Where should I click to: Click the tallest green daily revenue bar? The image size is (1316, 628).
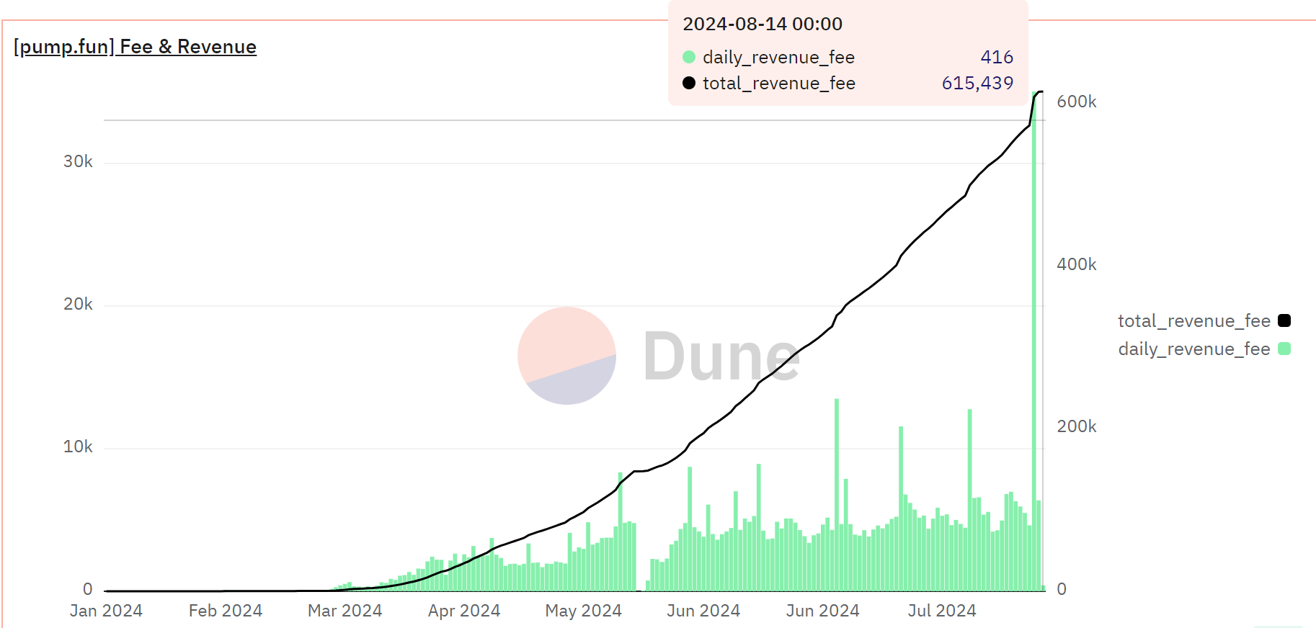tap(1034, 343)
